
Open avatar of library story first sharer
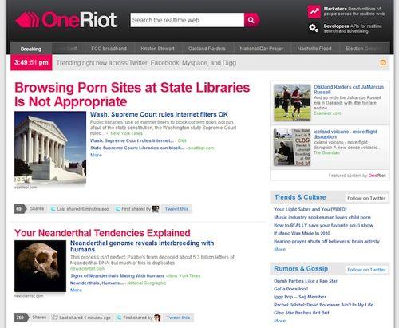[x=156, y=209]
